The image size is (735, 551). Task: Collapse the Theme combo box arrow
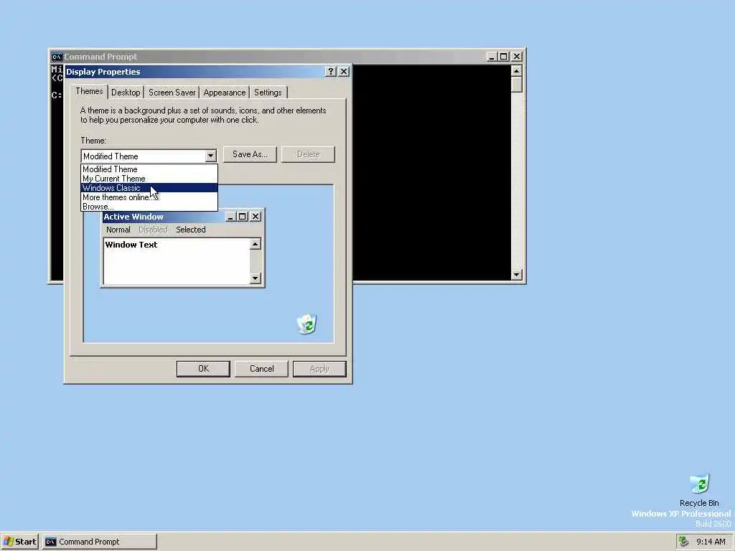[x=210, y=156]
